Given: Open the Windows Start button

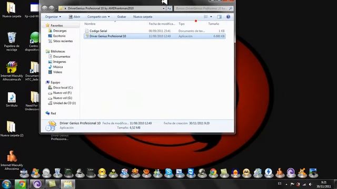Looking at the screenshot, I should [x=6, y=184].
